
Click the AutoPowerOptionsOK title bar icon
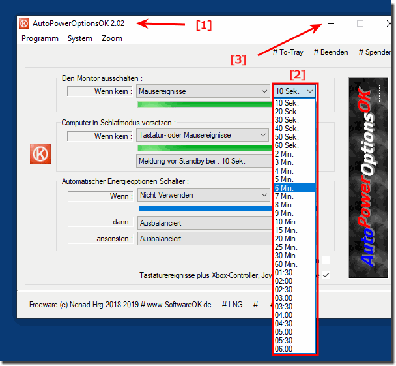24,23
